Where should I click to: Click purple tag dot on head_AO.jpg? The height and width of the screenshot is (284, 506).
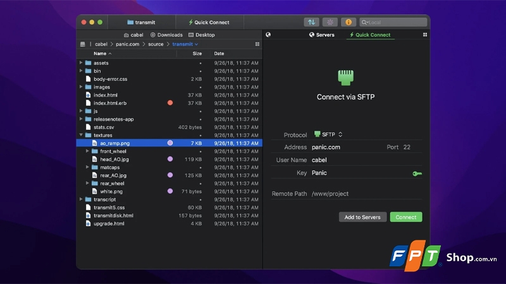coord(170,159)
